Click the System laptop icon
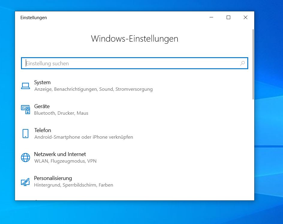Screen dimensions: 283x224 click(x=25, y=86)
